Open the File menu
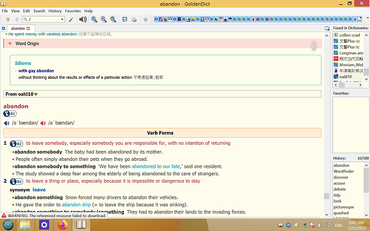The height and width of the screenshot is (231, 370). pyautogui.click(x=5, y=11)
